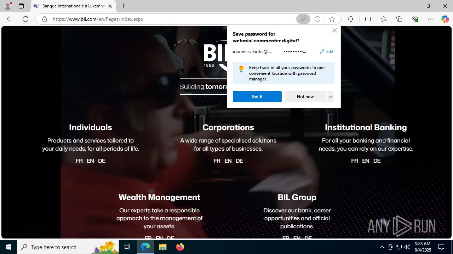Screen dimensions: 453x254
Task: Open the password manager key icon
Action: 303,19
